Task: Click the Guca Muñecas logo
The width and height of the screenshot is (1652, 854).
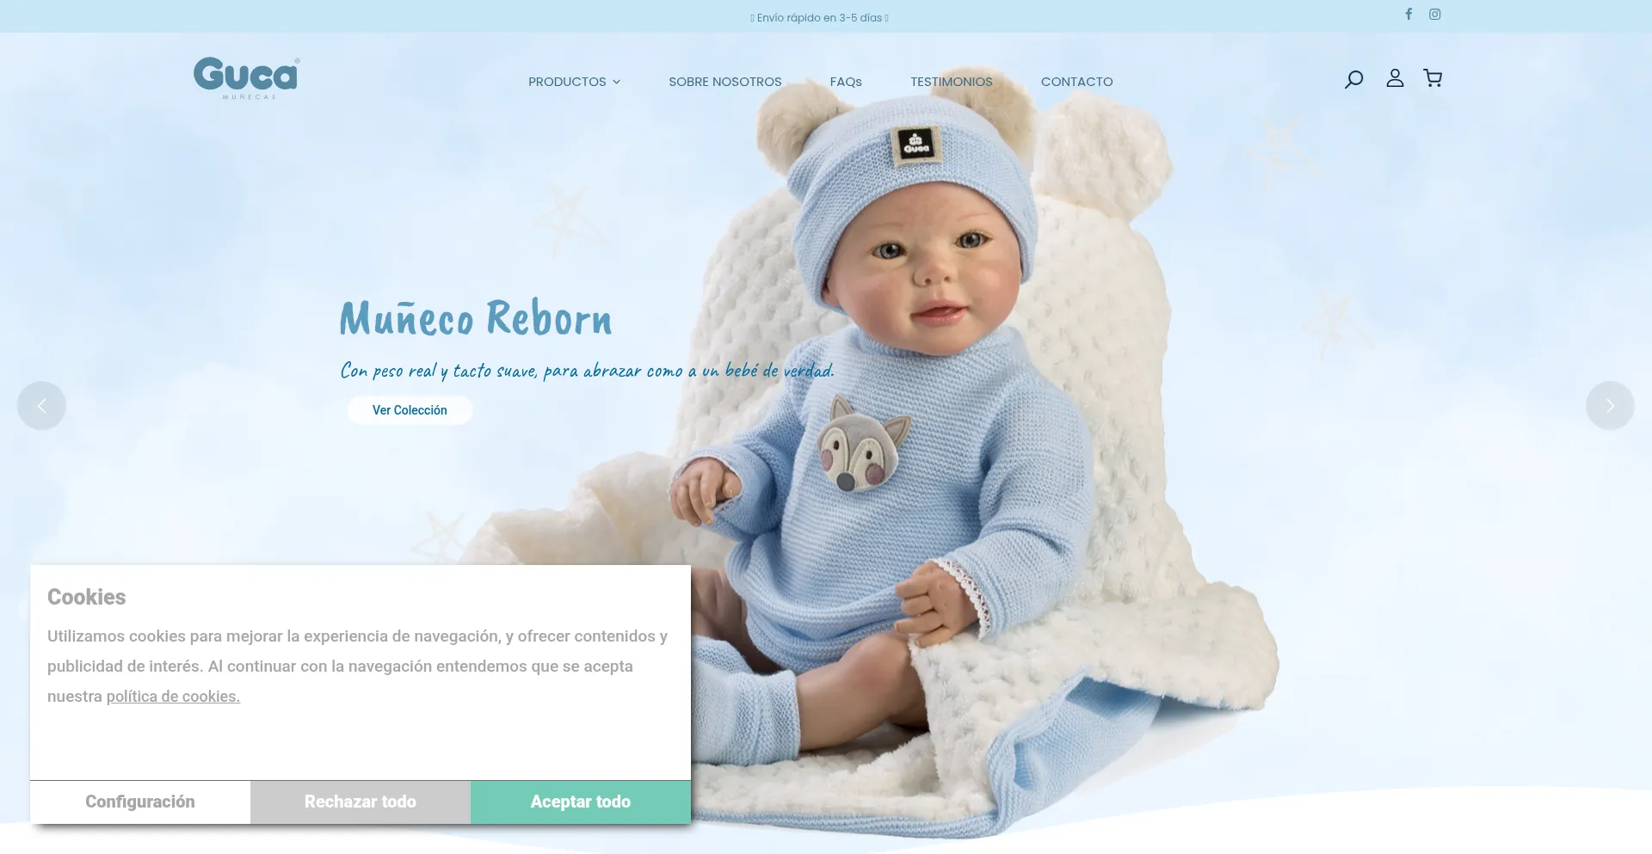Action: pyautogui.click(x=247, y=78)
